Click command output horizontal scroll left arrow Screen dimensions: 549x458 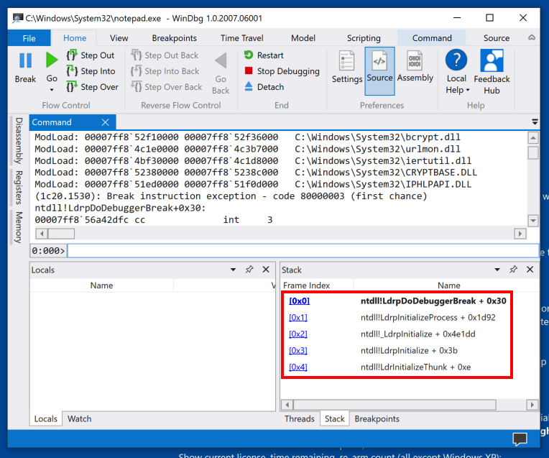[x=42, y=234]
